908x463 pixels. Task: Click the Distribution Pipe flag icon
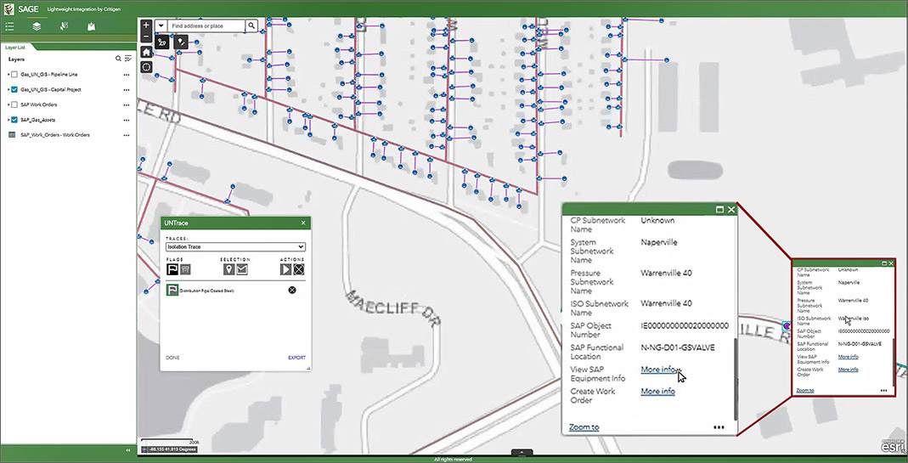[172, 290]
